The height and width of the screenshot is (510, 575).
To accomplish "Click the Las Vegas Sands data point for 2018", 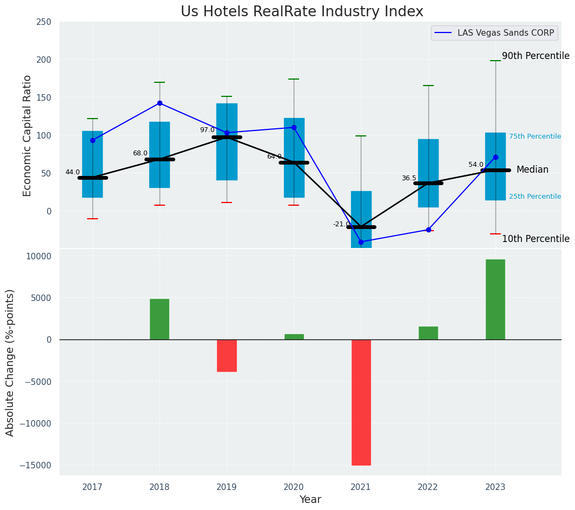I will [x=160, y=103].
